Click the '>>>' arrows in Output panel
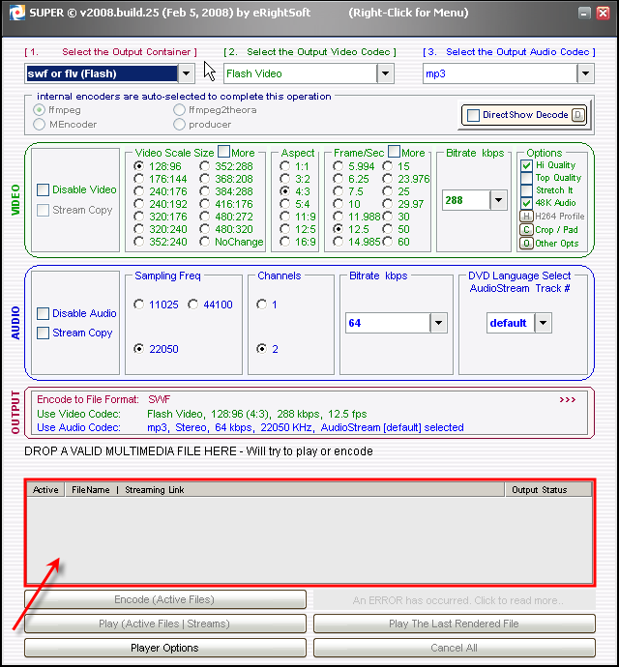The image size is (619, 667). point(568,399)
